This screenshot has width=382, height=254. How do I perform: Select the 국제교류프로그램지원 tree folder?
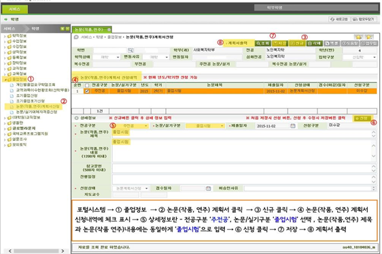point(30,134)
